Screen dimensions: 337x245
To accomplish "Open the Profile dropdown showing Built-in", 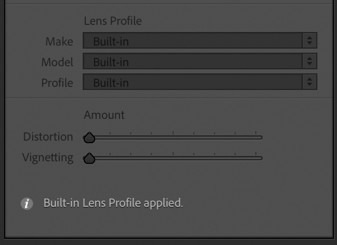I will pos(192,82).
